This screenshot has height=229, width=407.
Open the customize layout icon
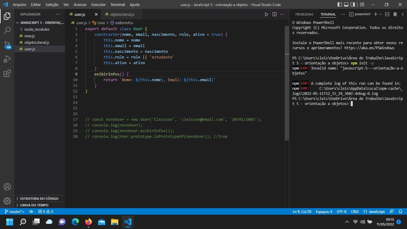362,4
